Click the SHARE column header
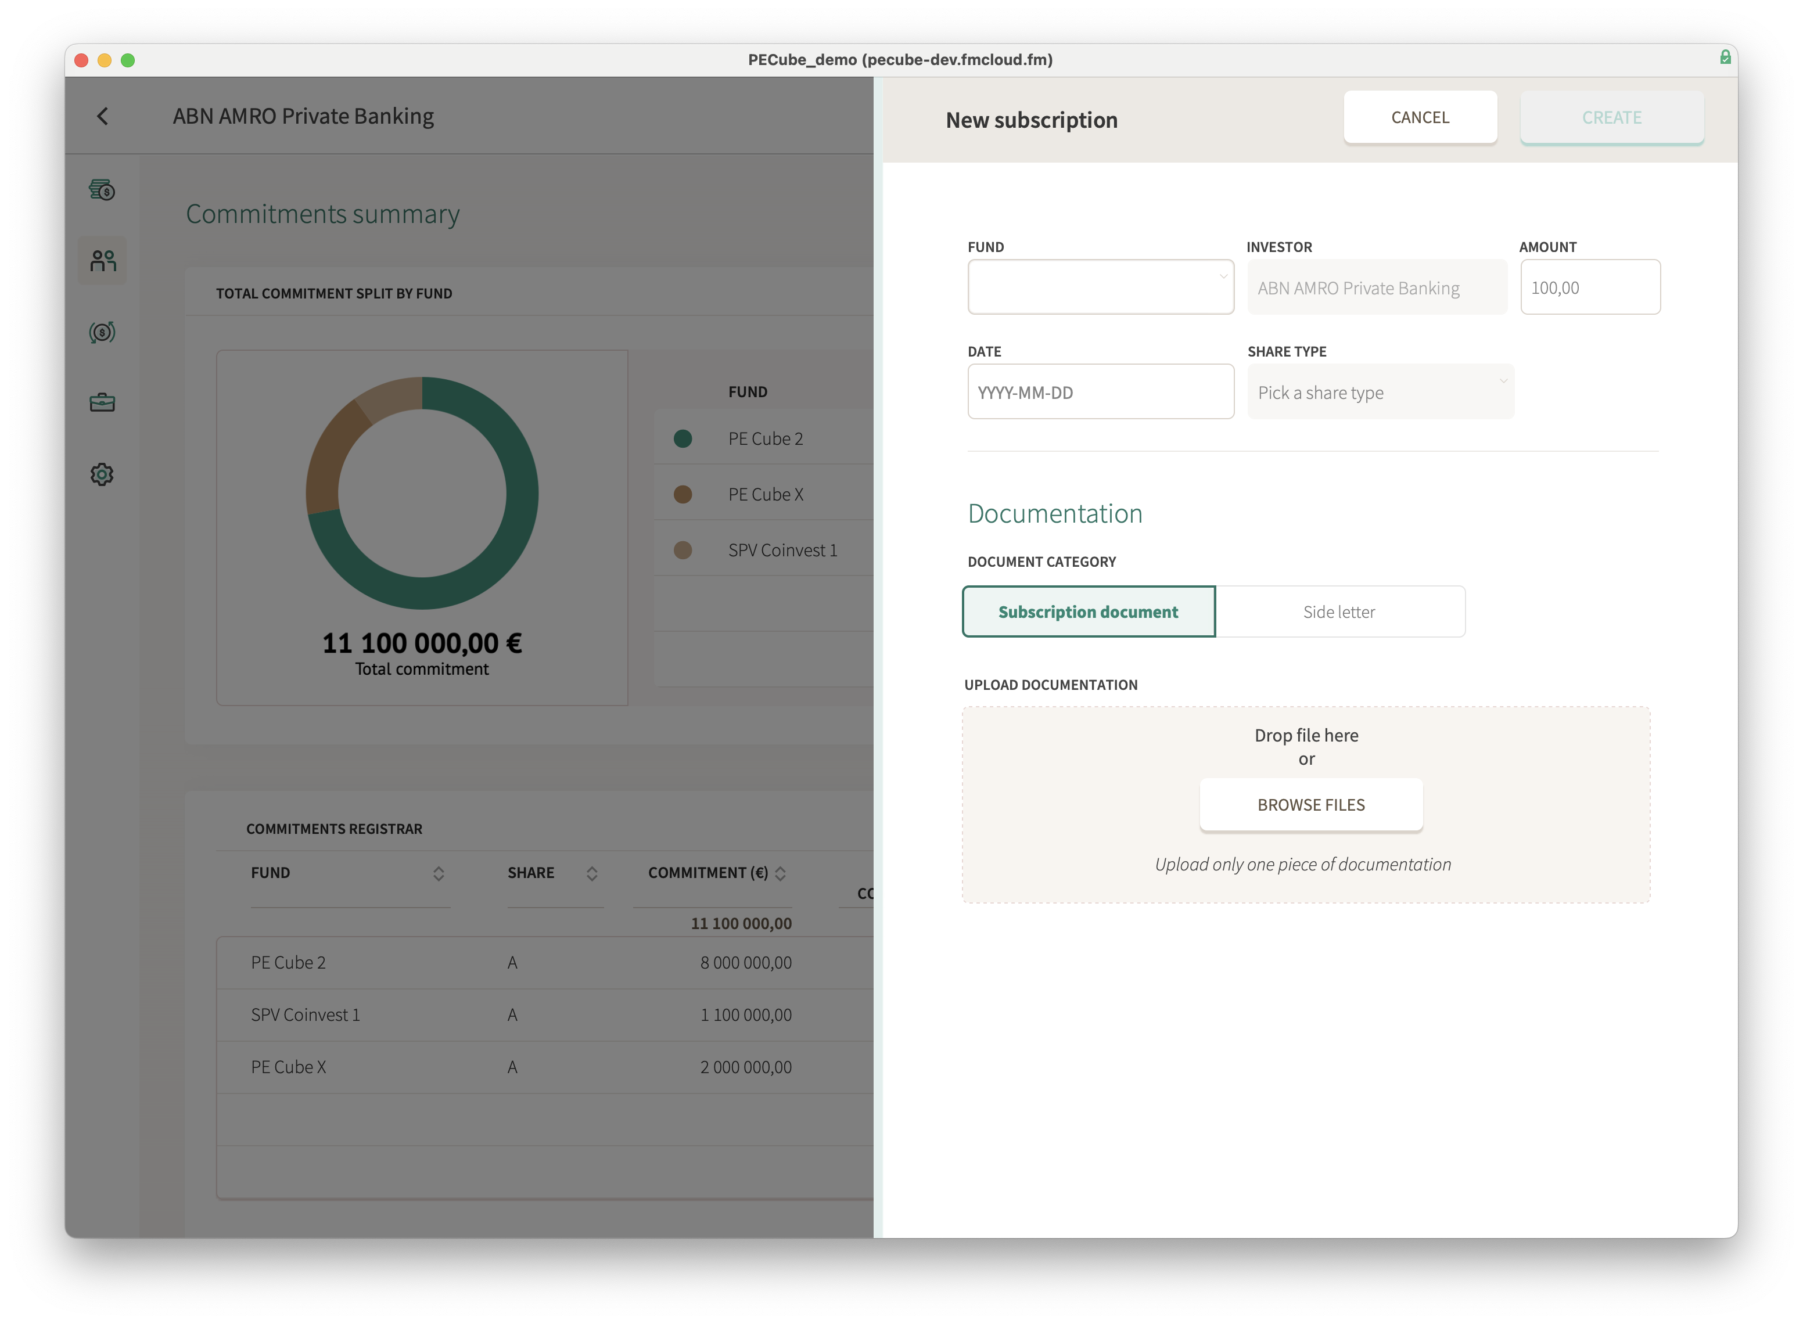The height and width of the screenshot is (1324, 1803). point(531,873)
